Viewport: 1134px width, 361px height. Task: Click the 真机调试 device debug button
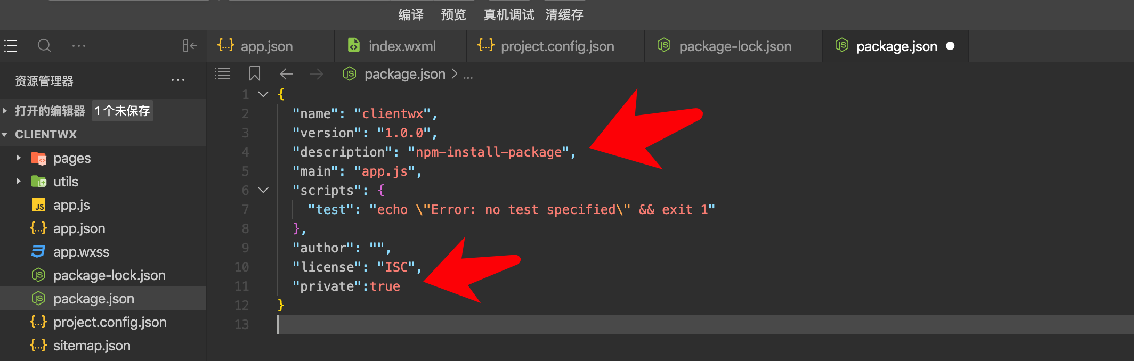pos(508,14)
